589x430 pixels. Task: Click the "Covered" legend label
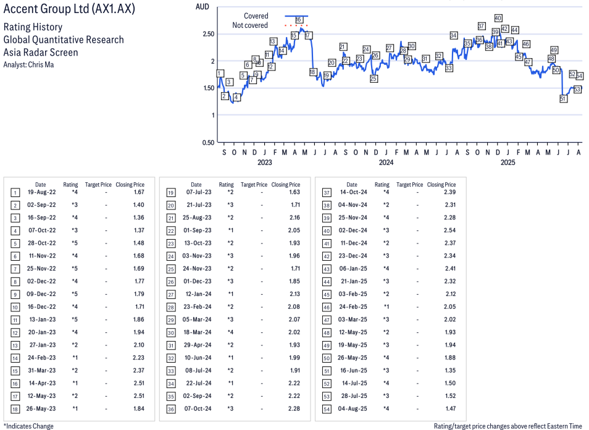pyautogui.click(x=256, y=16)
